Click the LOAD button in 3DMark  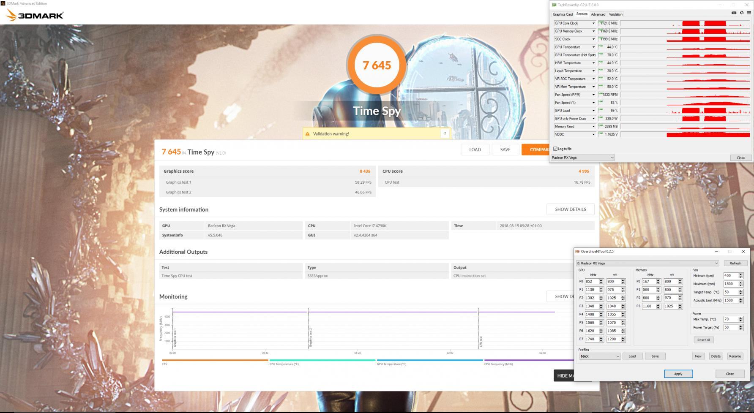(x=475, y=149)
